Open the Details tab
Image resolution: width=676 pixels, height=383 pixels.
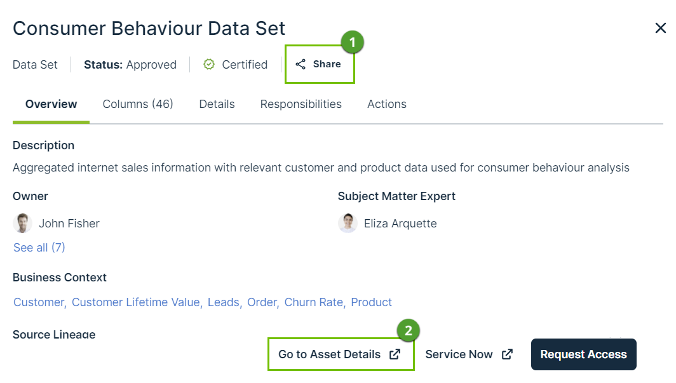click(217, 104)
